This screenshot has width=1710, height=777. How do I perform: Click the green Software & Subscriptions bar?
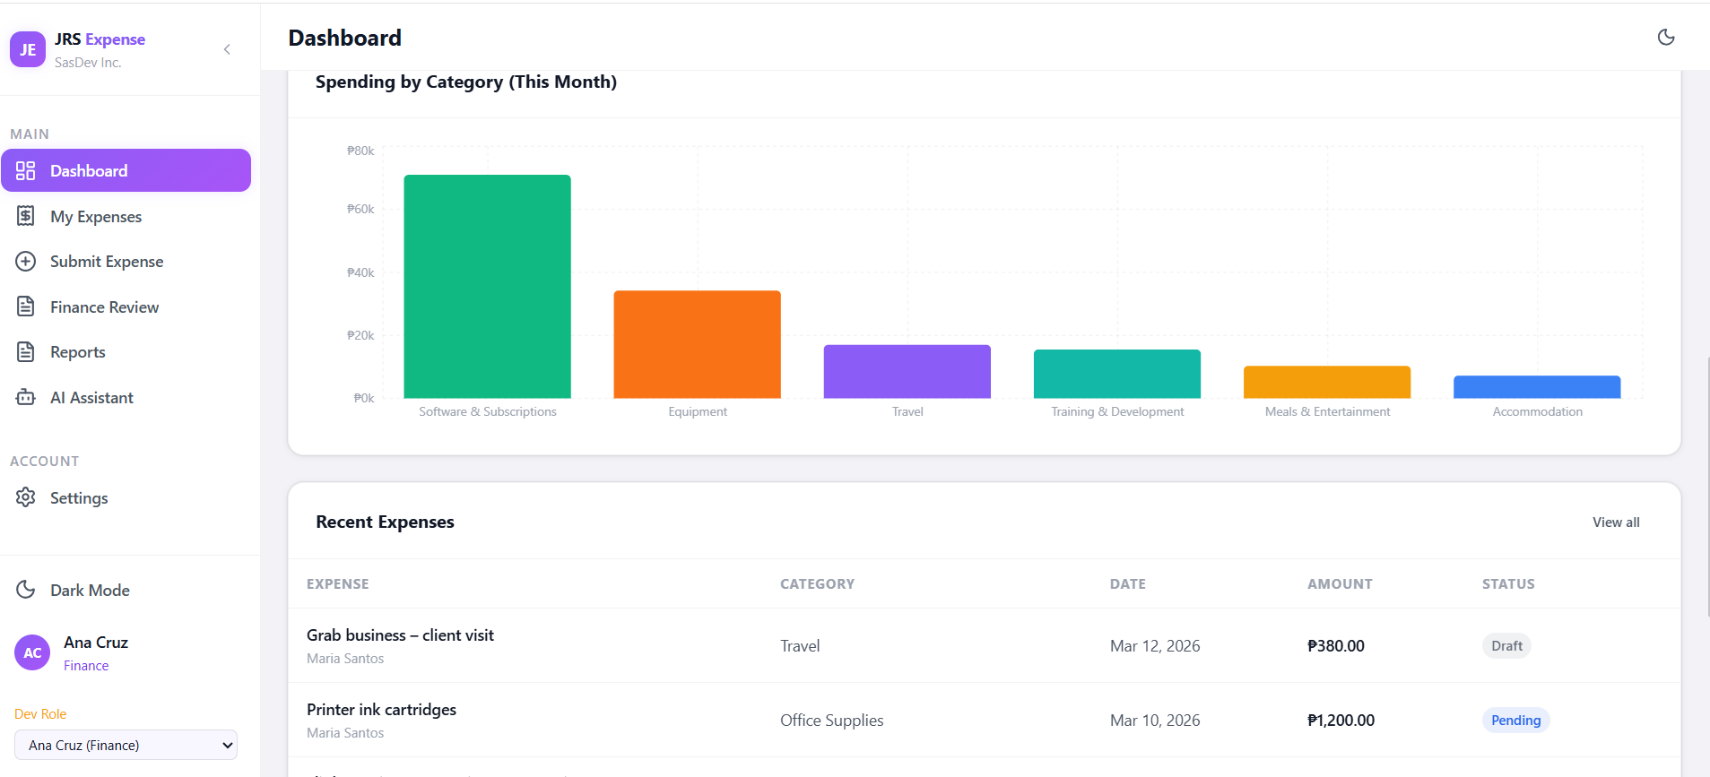[x=487, y=286]
